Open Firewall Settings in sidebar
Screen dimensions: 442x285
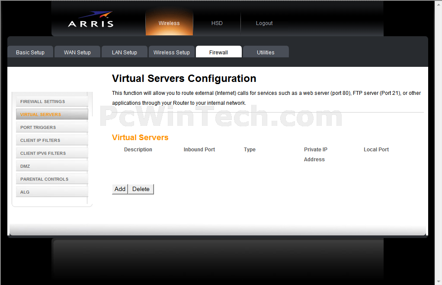tap(52, 101)
